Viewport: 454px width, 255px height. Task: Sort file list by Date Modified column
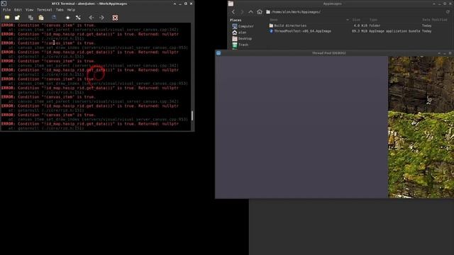tap(435, 20)
